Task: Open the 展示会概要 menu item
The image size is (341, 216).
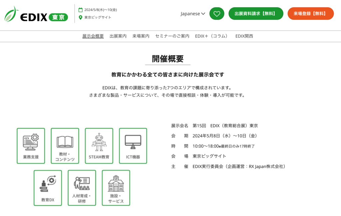Action: coord(93,36)
